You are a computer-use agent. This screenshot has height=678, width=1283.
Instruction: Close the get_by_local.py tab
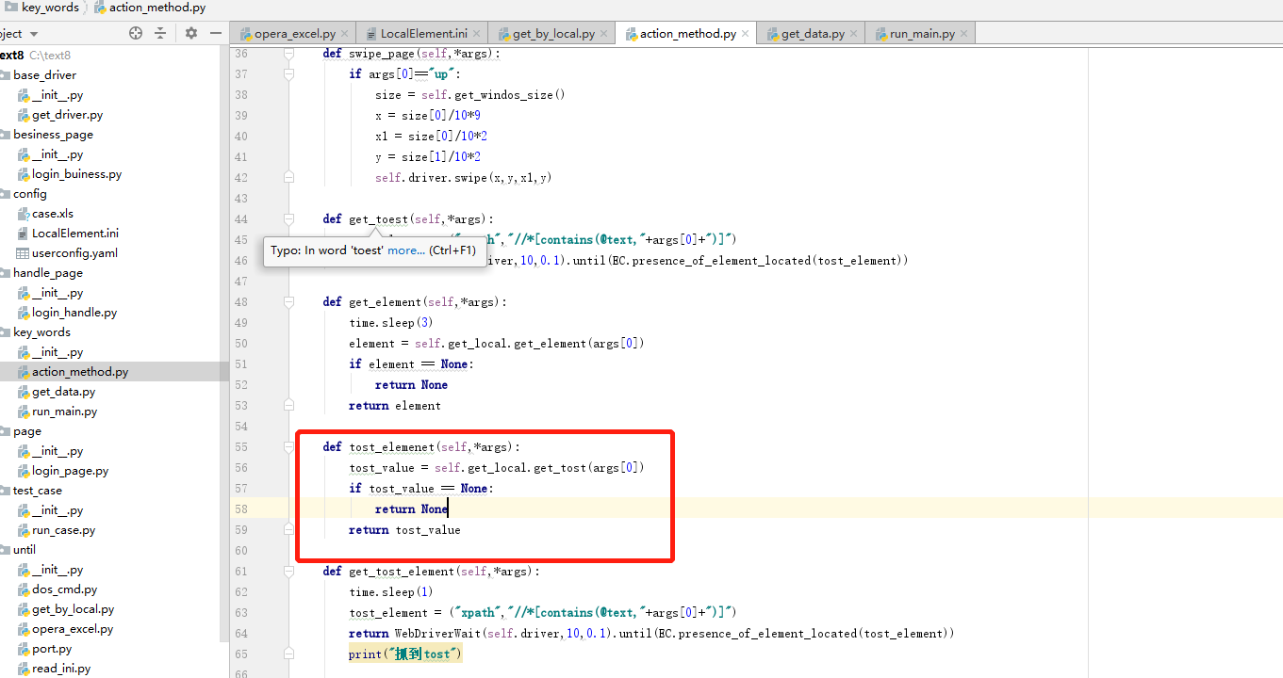(x=604, y=34)
